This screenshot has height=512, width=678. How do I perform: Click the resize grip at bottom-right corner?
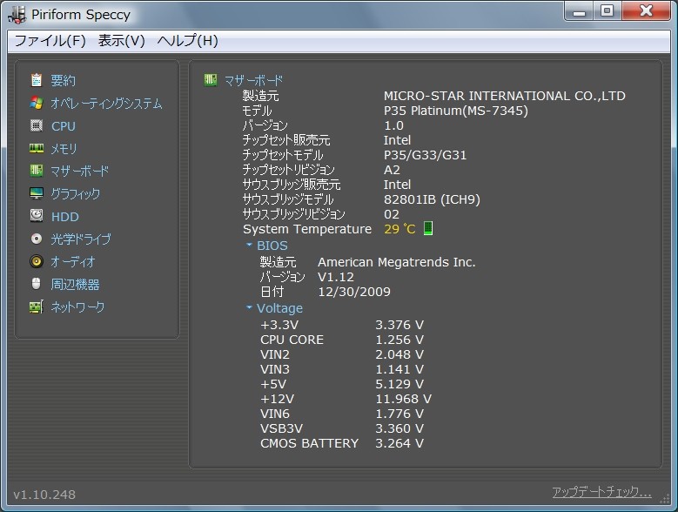664,500
